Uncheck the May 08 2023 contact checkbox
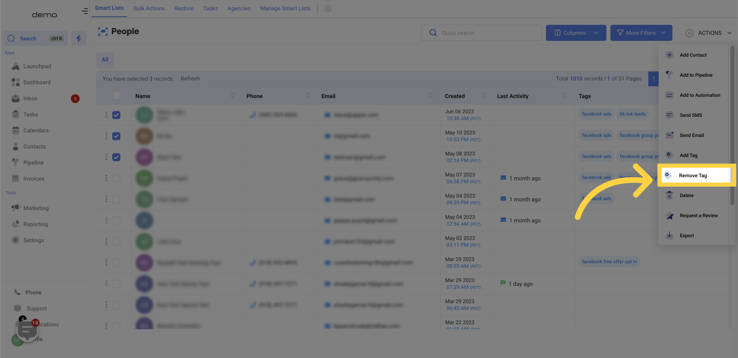738x358 pixels. [116, 157]
